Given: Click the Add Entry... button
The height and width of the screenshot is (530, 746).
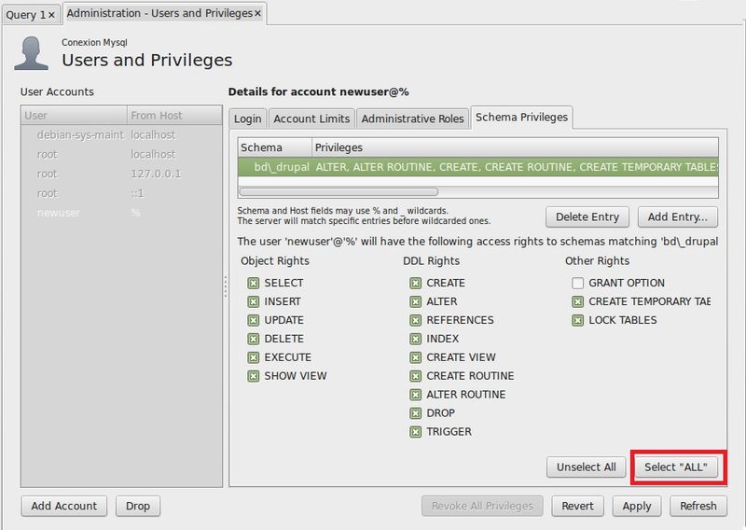Looking at the screenshot, I should point(678,217).
